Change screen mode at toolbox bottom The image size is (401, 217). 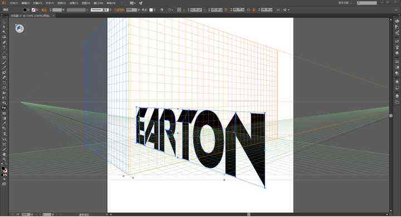pyautogui.click(x=4, y=184)
